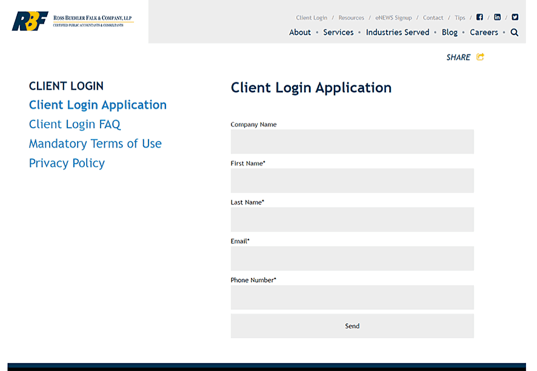Open the Contact link in top bar
The height and width of the screenshot is (371, 537).
point(433,18)
